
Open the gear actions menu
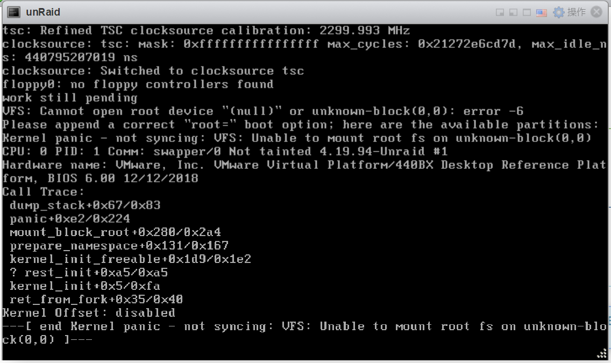point(558,12)
